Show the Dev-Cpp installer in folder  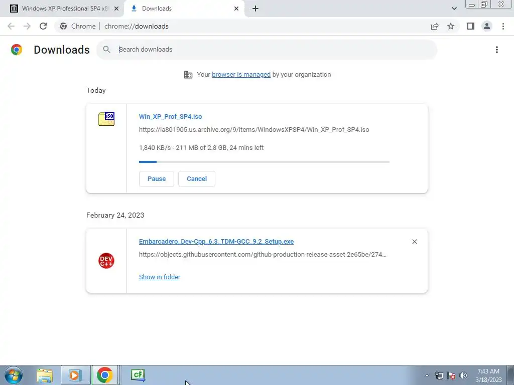pyautogui.click(x=160, y=277)
